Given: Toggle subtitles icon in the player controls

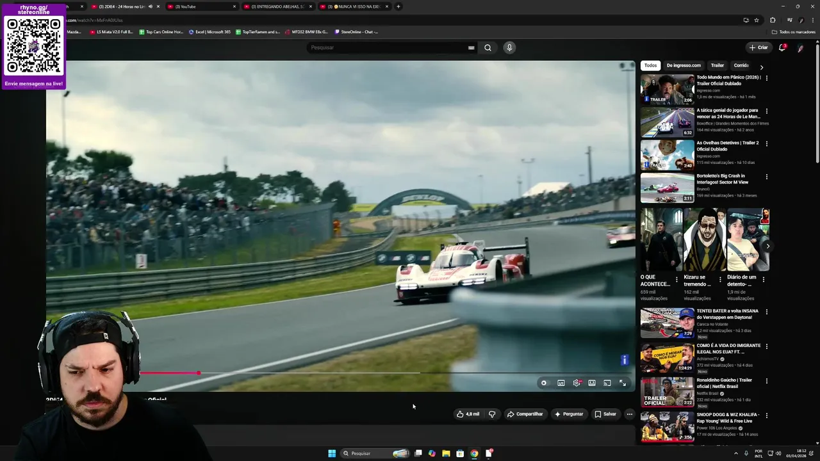Looking at the screenshot, I should tap(561, 383).
